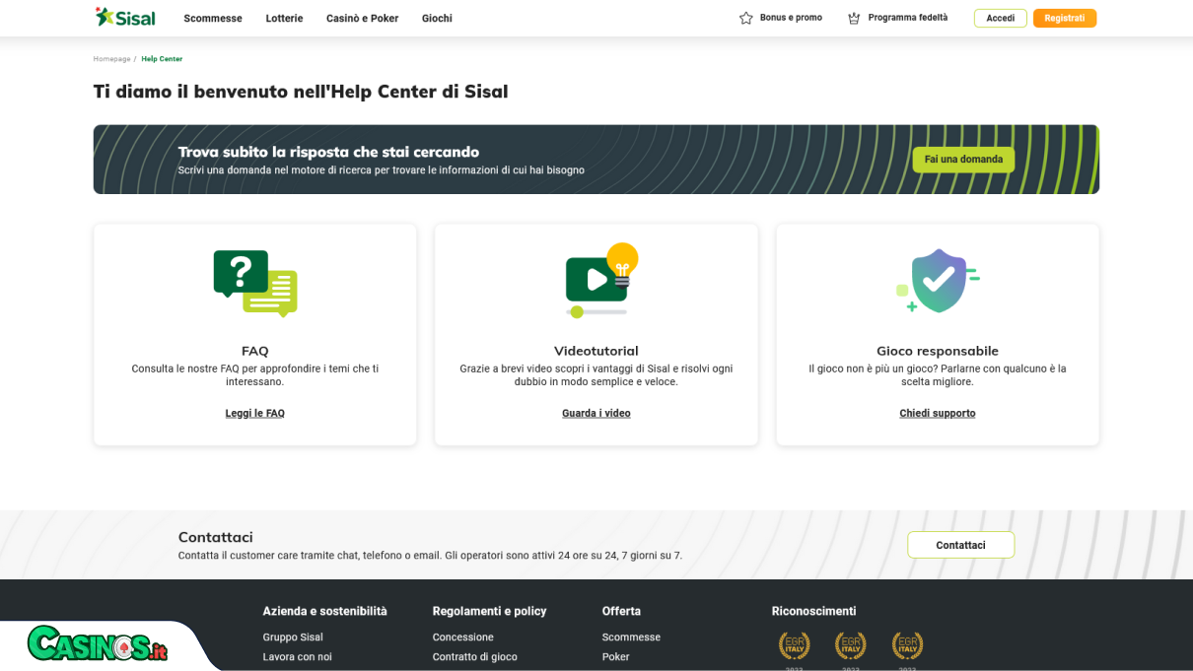
Task: Click the first EGR Italy award badge
Action: tap(795, 645)
